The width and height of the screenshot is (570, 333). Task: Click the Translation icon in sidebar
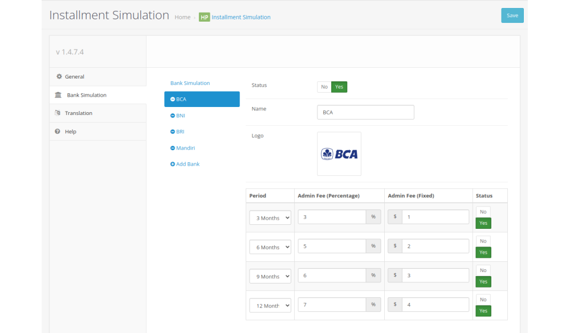(x=58, y=113)
